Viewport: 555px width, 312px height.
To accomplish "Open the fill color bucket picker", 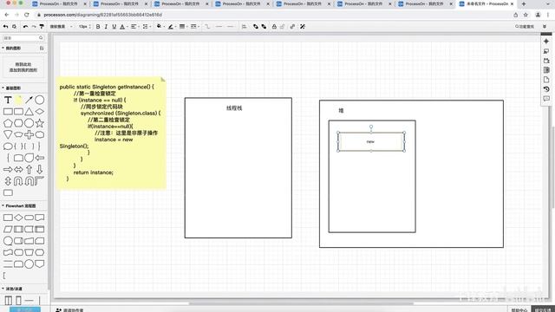I will pos(160,27).
